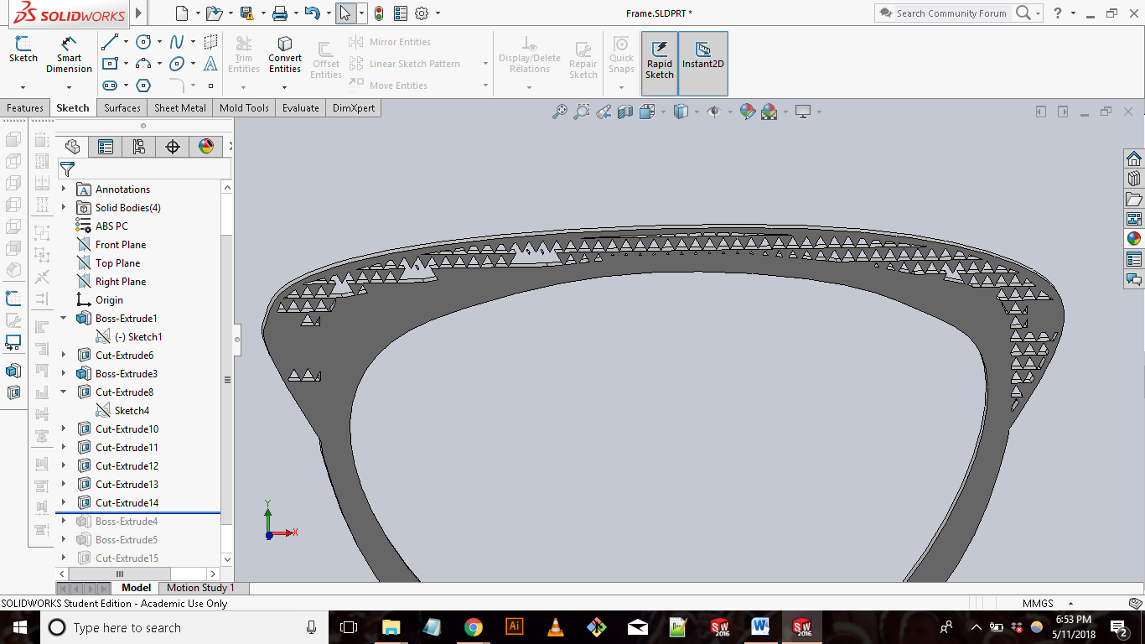The width and height of the screenshot is (1145, 644).
Task: Click the SOLIDWORKS Resources home icon
Action: 1134,158
